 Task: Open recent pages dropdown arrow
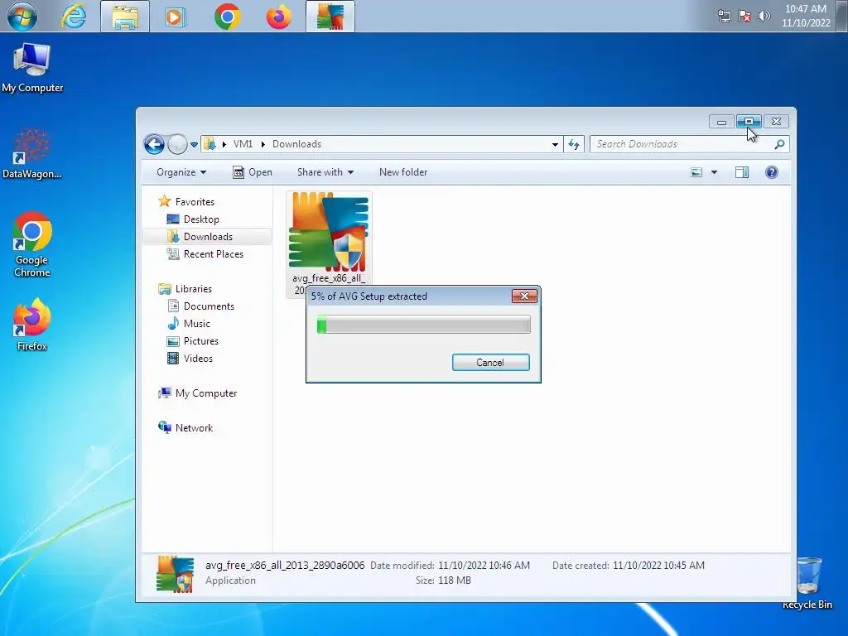(194, 144)
